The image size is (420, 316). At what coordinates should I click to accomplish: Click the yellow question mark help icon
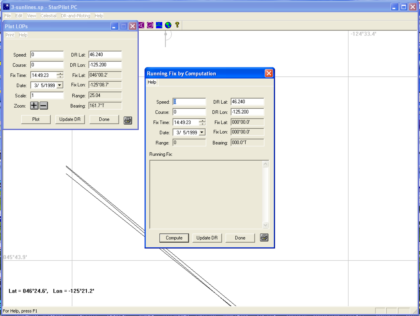[x=177, y=25]
